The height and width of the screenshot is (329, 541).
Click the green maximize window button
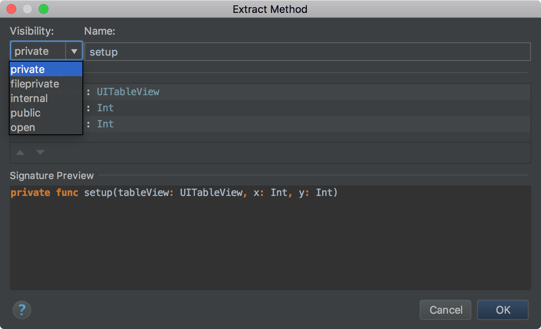(x=43, y=9)
